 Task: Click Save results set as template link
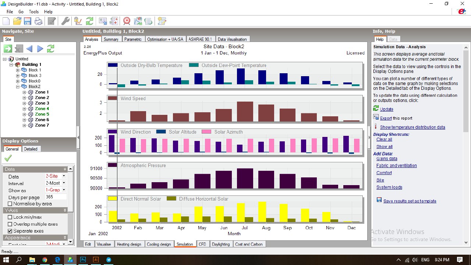click(410, 201)
